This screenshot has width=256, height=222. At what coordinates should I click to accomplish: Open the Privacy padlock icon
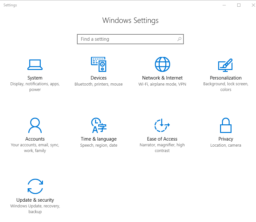click(x=225, y=125)
